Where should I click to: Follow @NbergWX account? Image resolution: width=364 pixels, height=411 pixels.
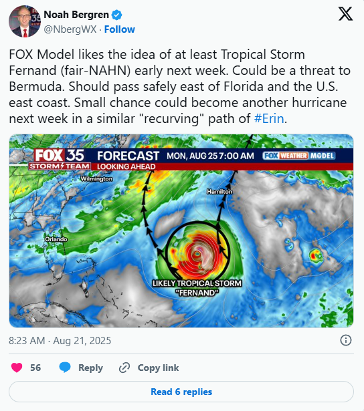pyautogui.click(x=120, y=29)
